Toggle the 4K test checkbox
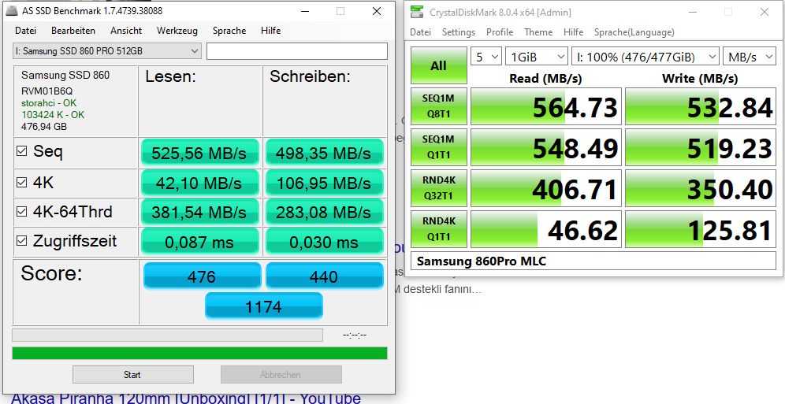The image size is (785, 404). pos(21,183)
